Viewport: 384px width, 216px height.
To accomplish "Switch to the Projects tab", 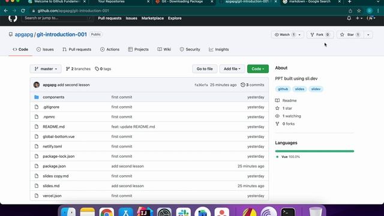I will 139,49.
